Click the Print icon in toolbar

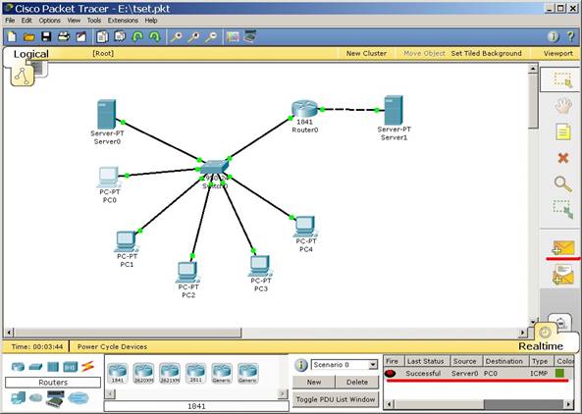pyautogui.click(x=64, y=36)
